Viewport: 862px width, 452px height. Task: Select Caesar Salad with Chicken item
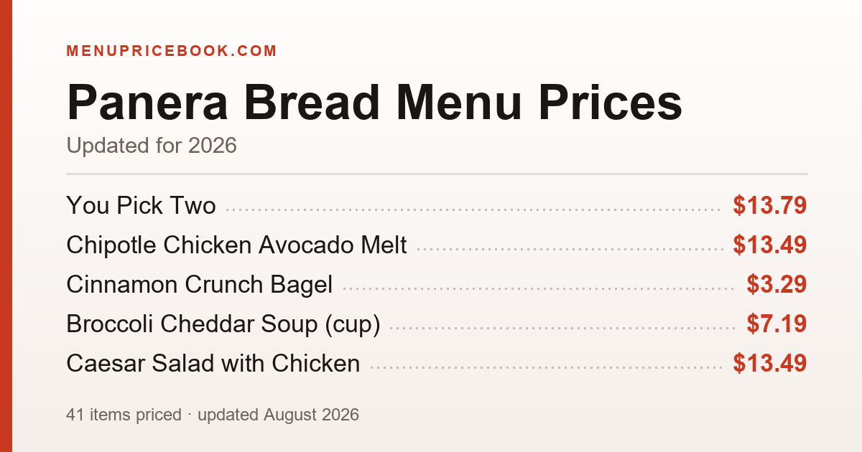point(213,364)
